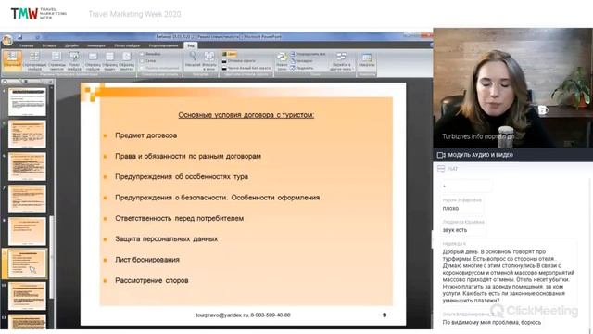Open Образец слайдов (Slide Master)
This screenshot has height=334, width=593.
[93, 60]
